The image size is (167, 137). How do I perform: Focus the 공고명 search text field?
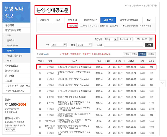click(x=123, y=45)
